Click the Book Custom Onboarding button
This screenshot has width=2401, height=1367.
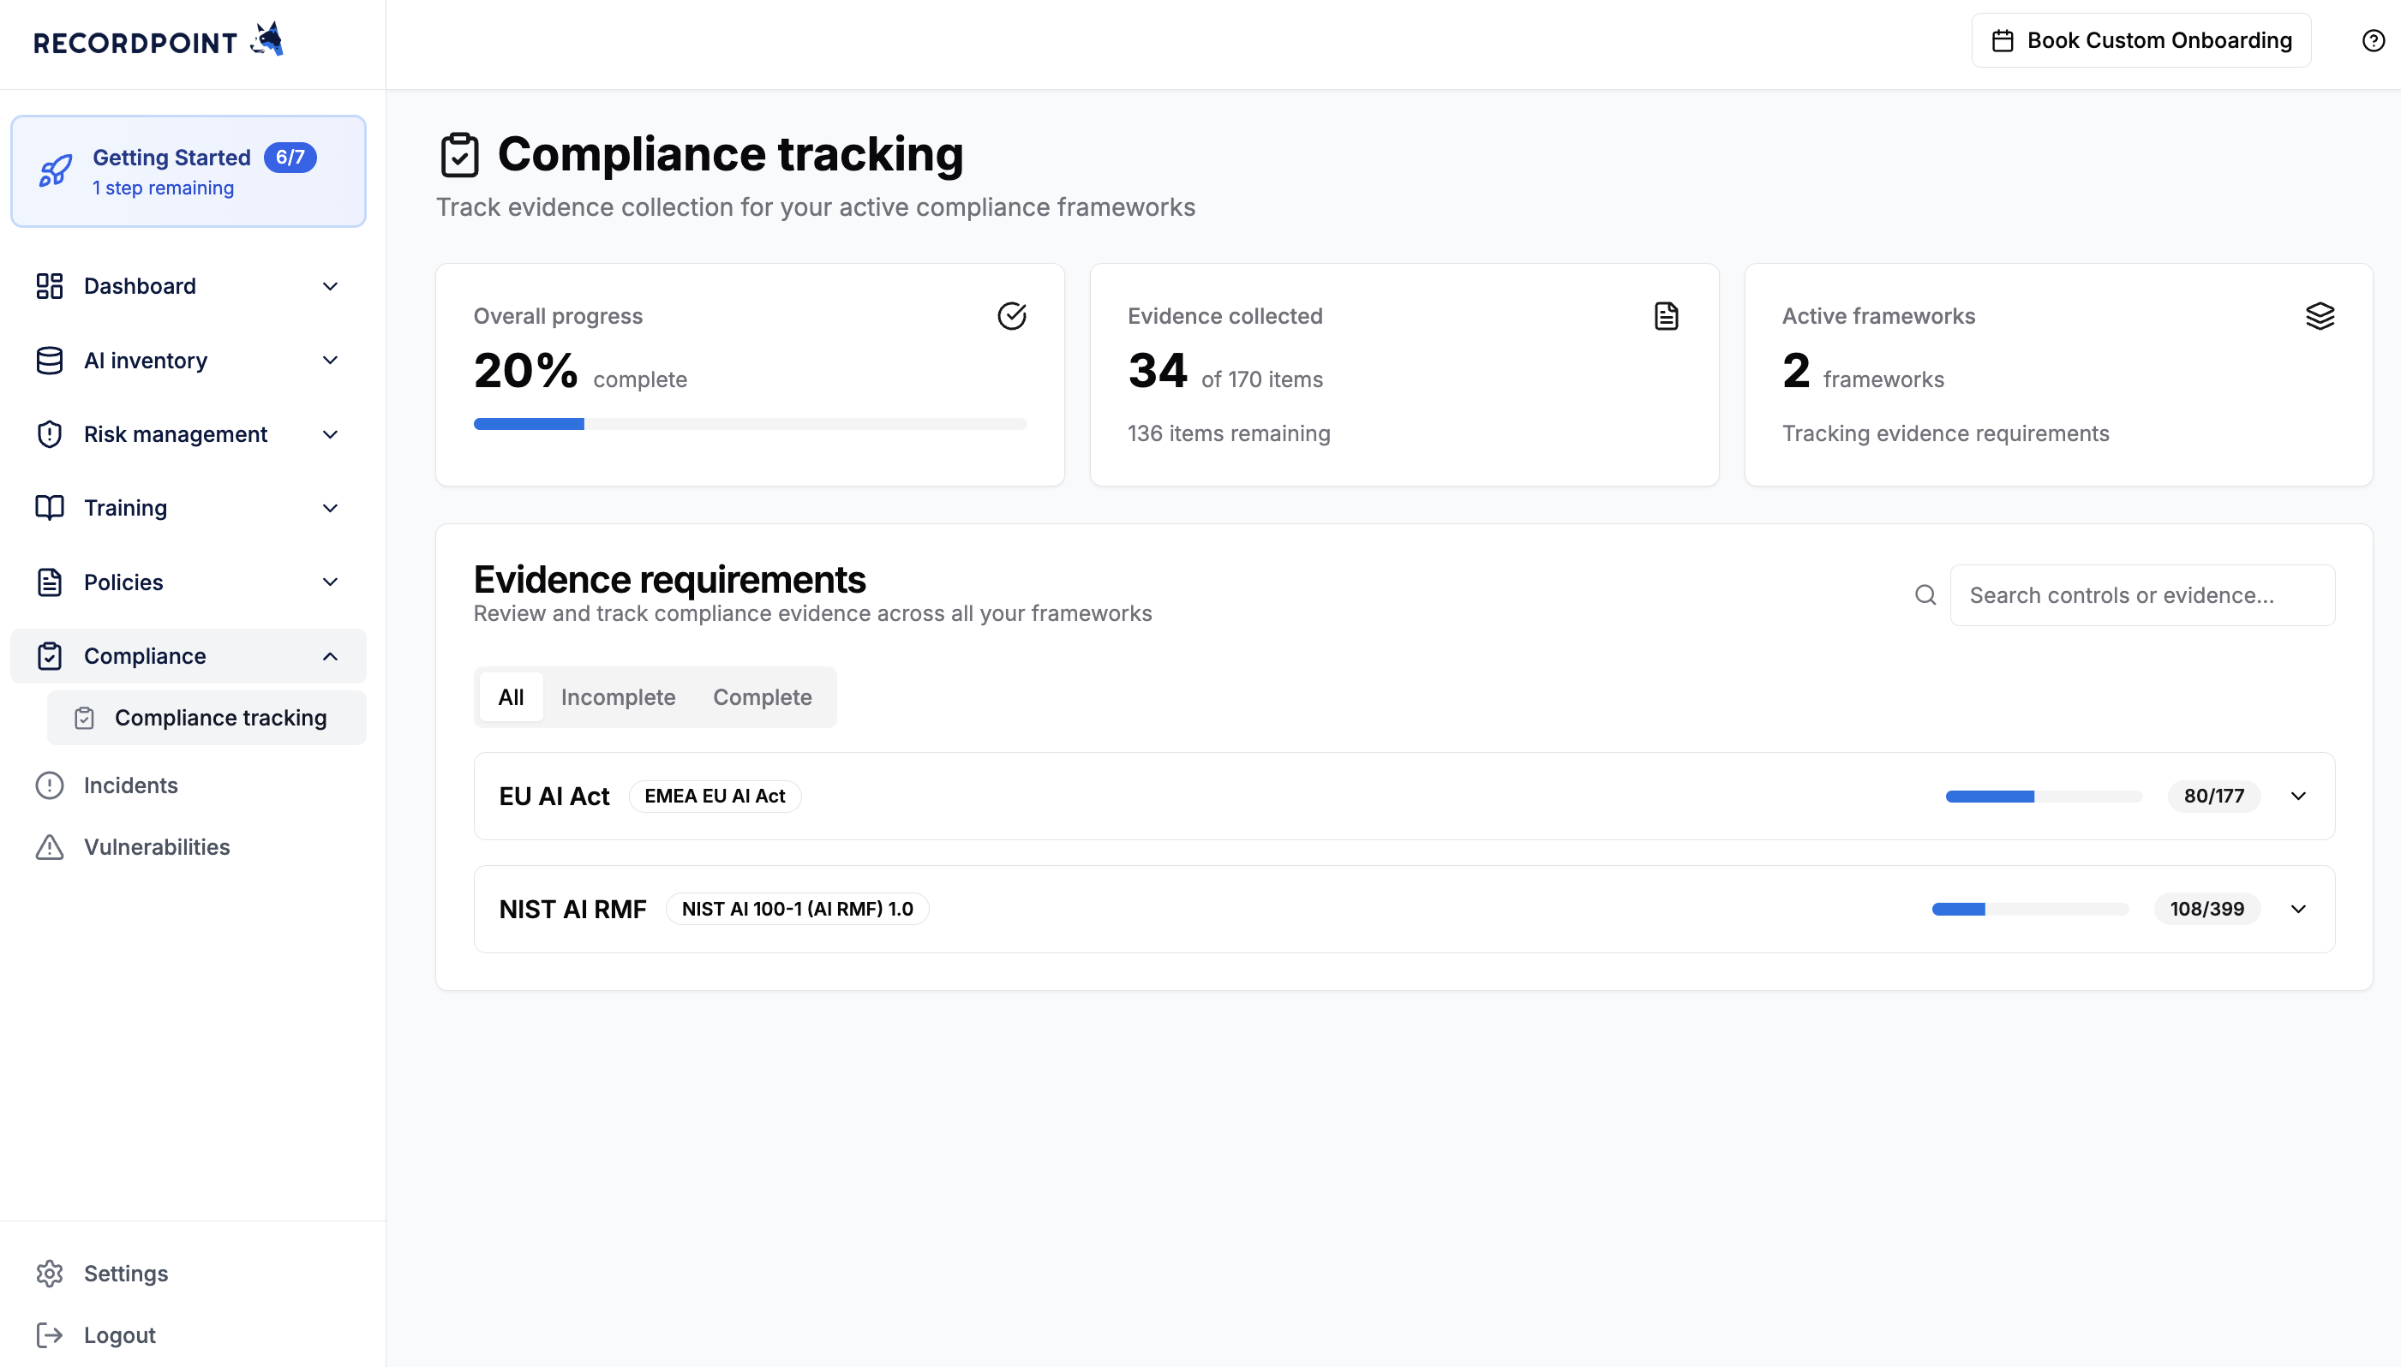coord(2140,39)
